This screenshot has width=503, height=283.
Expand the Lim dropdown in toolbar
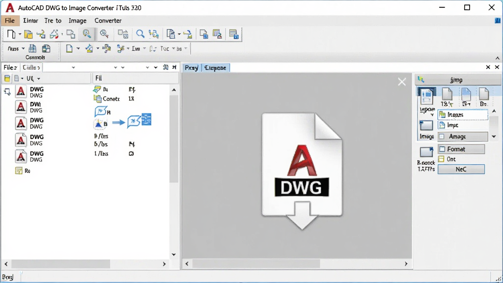pyautogui.click(x=144, y=49)
